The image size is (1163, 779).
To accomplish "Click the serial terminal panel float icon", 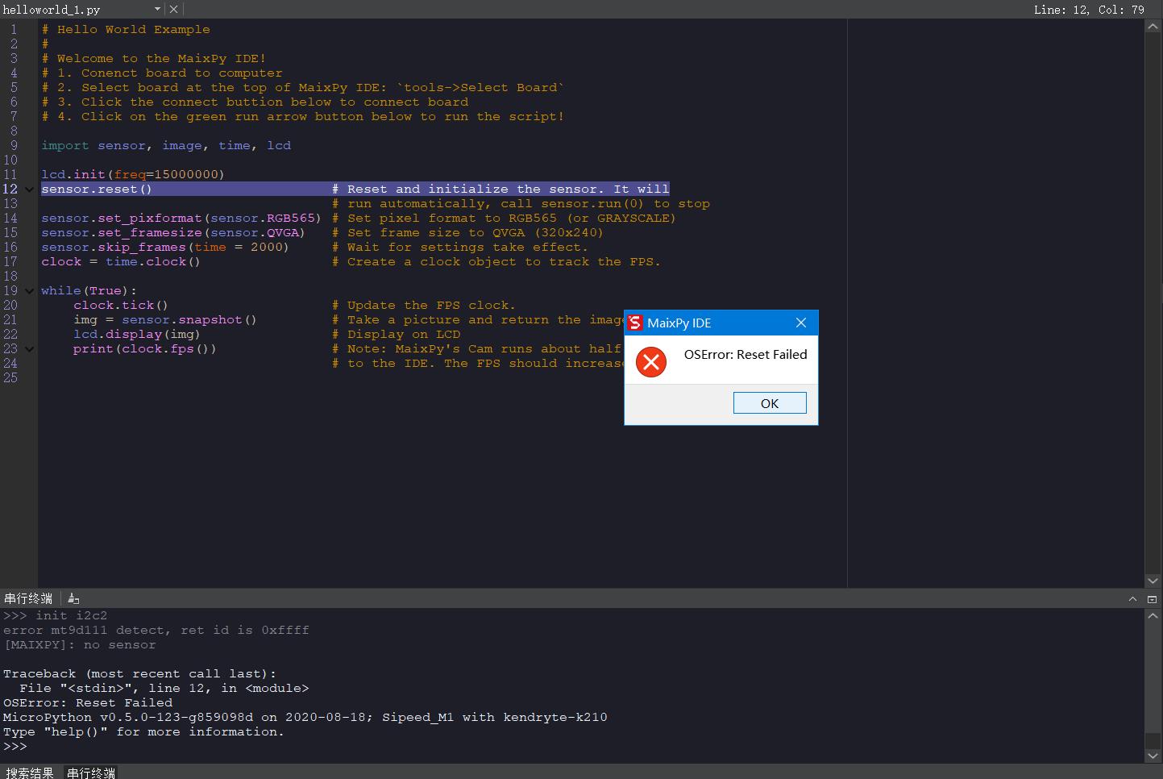I will (x=1152, y=598).
